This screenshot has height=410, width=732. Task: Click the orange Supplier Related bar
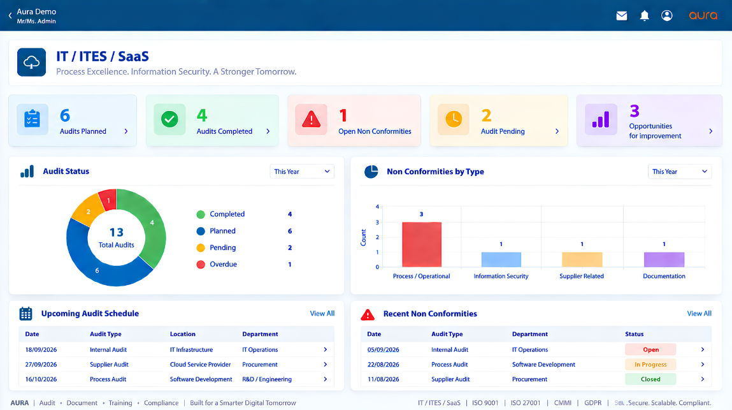click(582, 260)
